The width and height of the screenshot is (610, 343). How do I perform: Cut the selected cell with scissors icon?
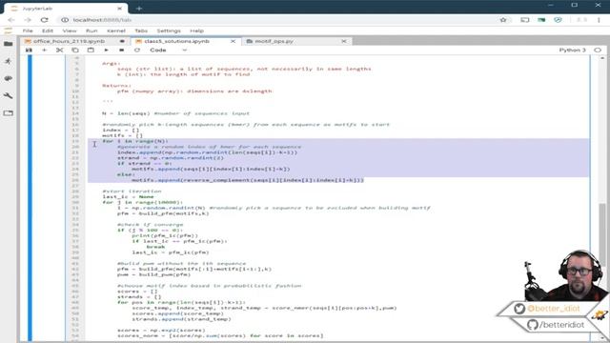coord(59,50)
